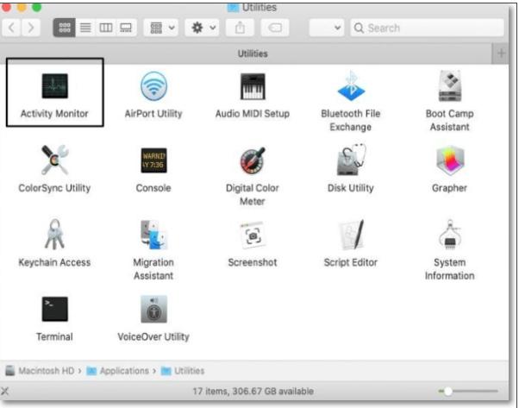Click the Grapher label text
Screen dimensions: 519x408
(x=449, y=188)
